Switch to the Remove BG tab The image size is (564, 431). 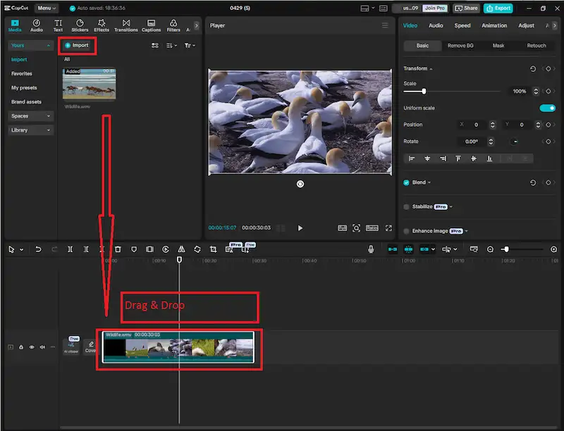point(460,46)
